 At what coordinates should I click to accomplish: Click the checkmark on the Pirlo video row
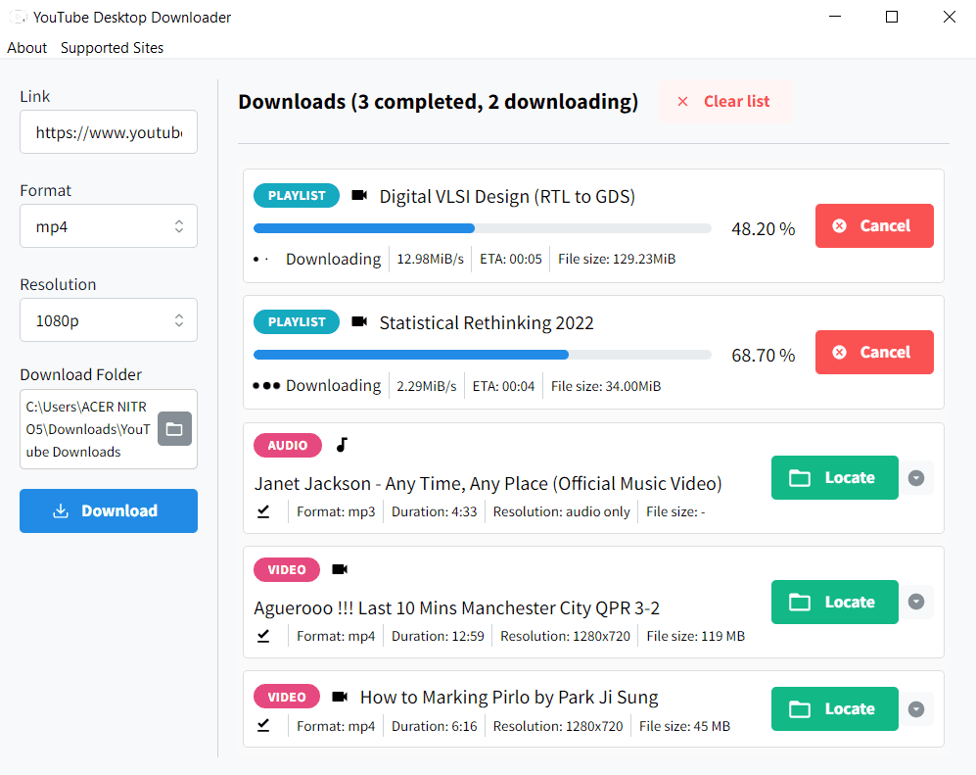(263, 726)
